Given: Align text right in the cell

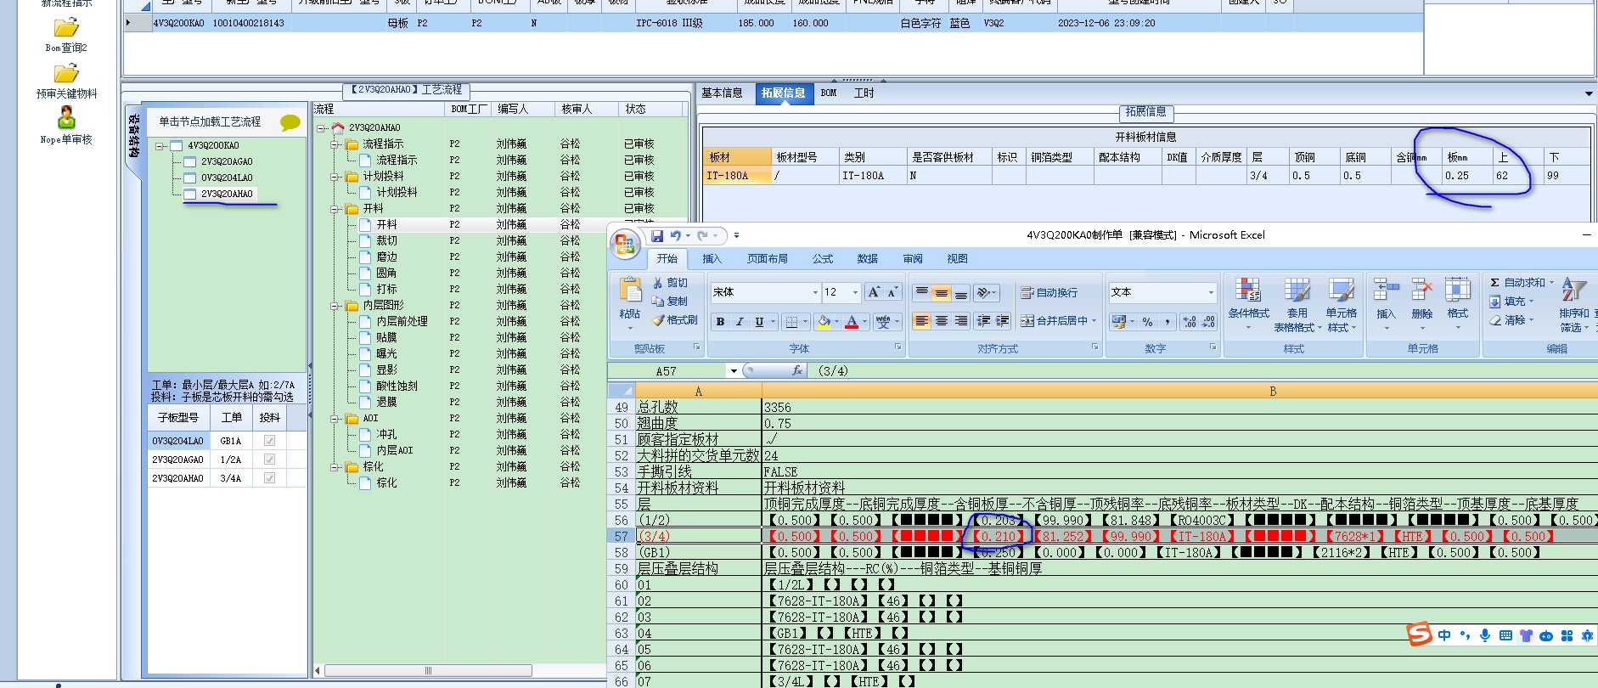Looking at the screenshot, I should 960,321.
